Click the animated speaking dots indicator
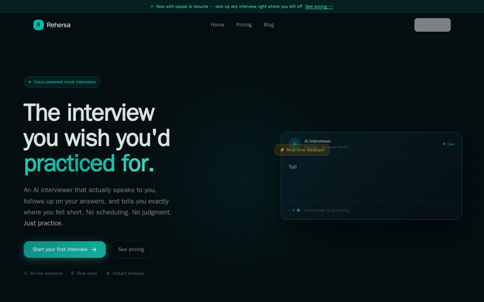Viewport: 484px width, 302px height. 294,210
